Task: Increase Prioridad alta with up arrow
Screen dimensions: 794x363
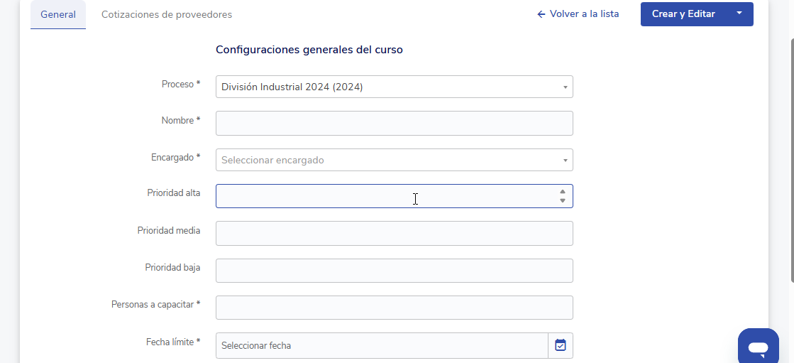Action: tap(563, 192)
